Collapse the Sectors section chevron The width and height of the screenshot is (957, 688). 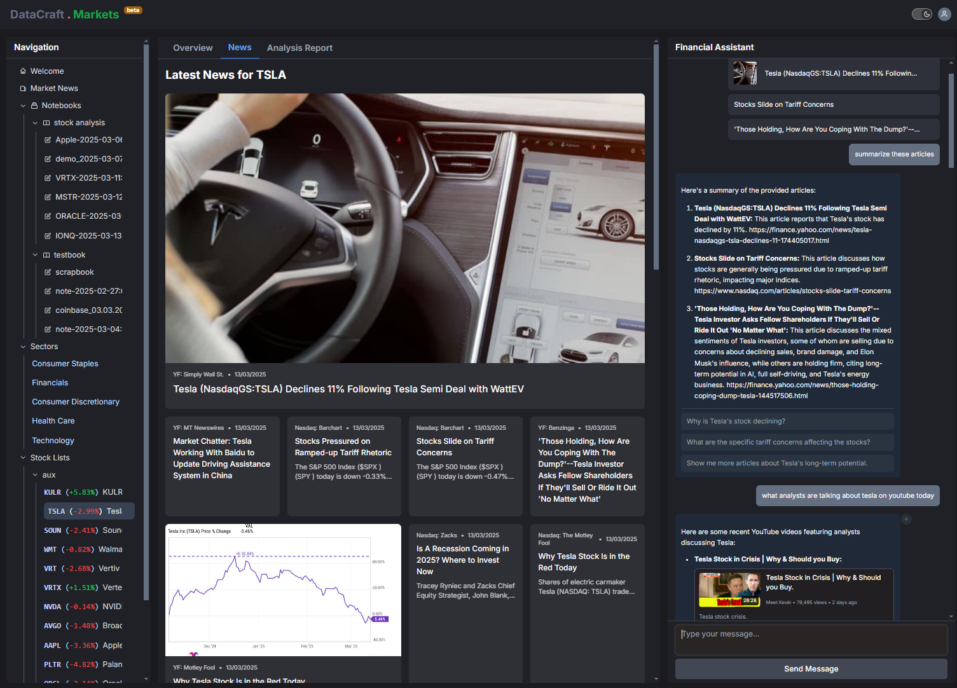coord(23,347)
